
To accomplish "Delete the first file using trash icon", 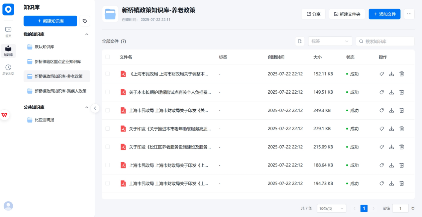I will tap(401, 74).
